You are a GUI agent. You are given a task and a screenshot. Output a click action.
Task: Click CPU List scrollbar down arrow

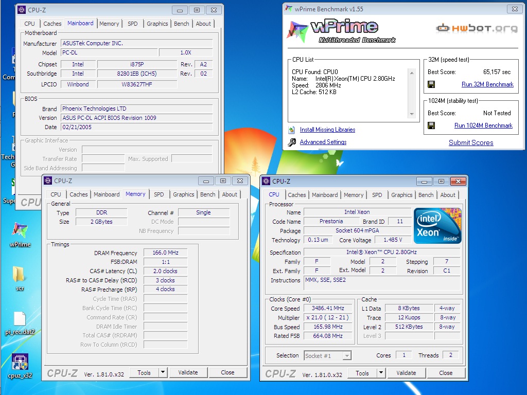click(412, 114)
